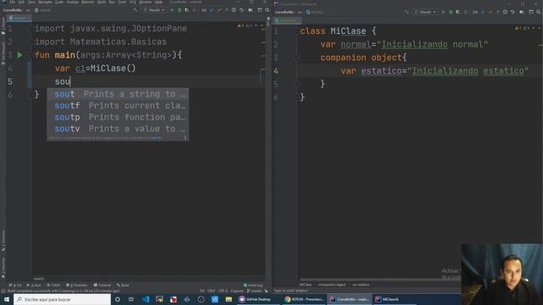
Task: Open the Navigate menu in left window
Action: 45,2
